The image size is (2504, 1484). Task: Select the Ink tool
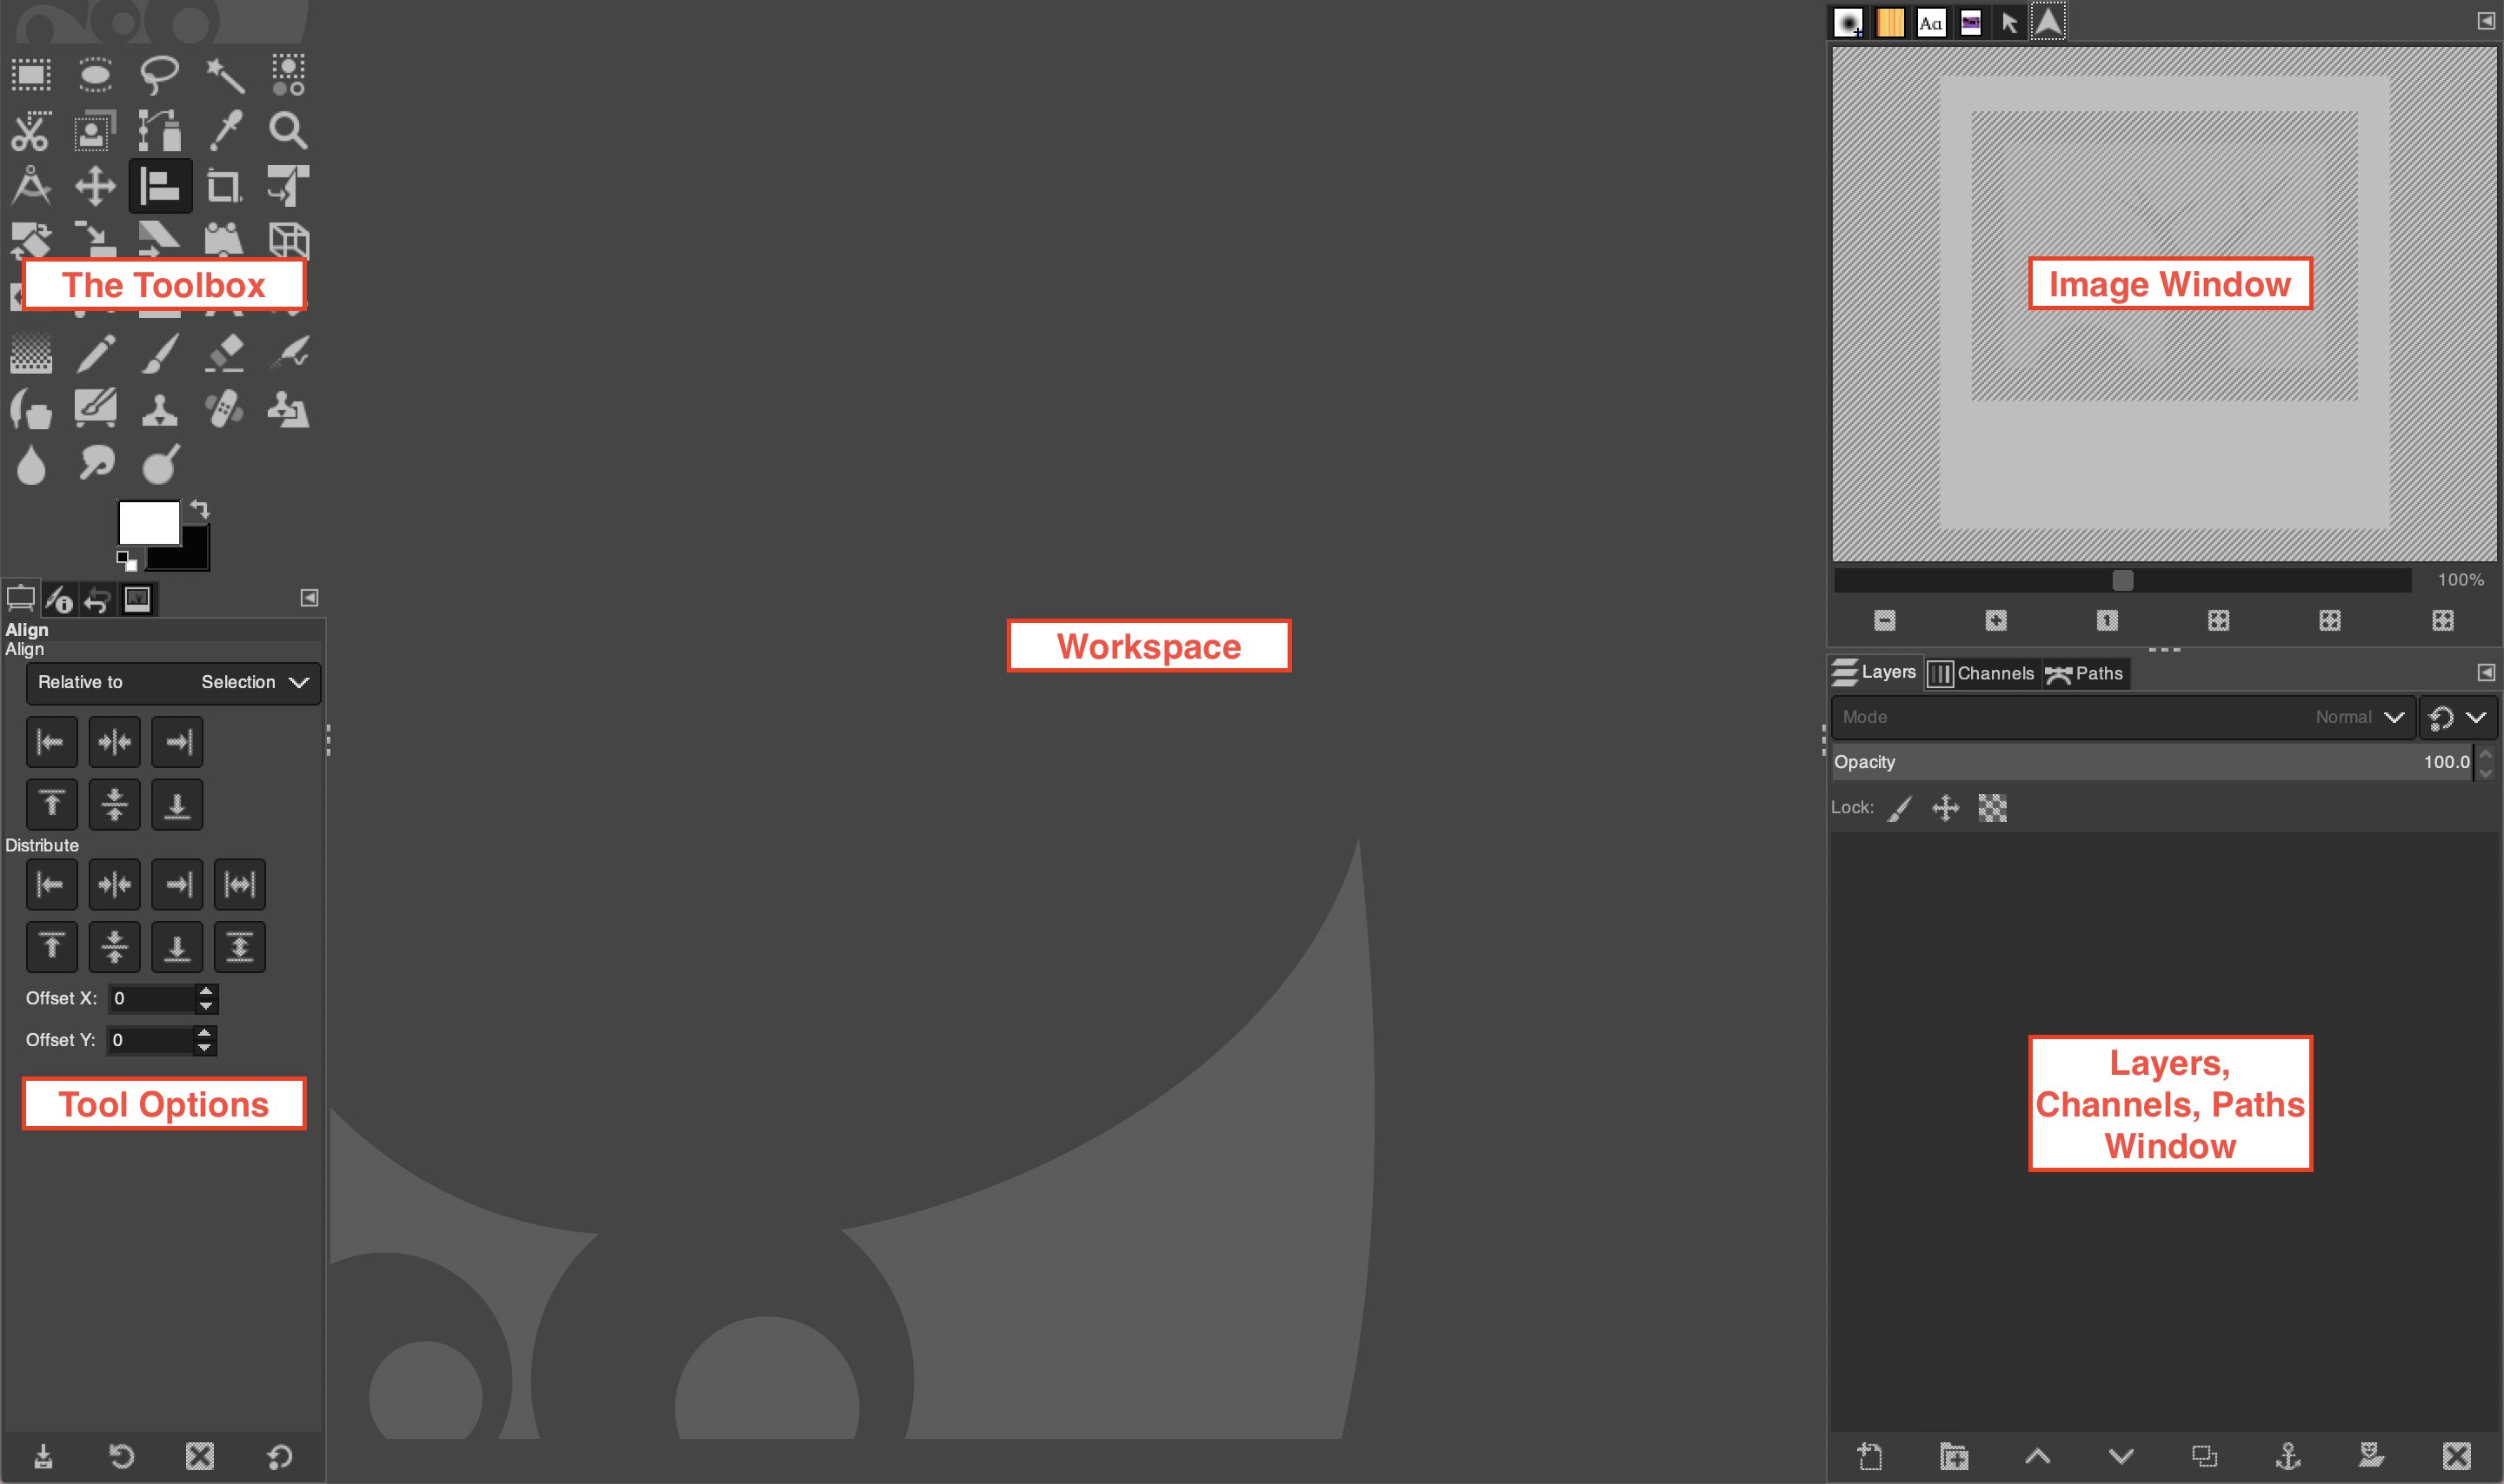coord(31,409)
